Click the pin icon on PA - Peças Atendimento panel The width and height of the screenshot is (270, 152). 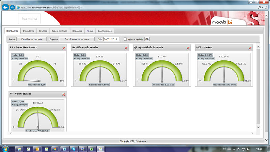64,48
